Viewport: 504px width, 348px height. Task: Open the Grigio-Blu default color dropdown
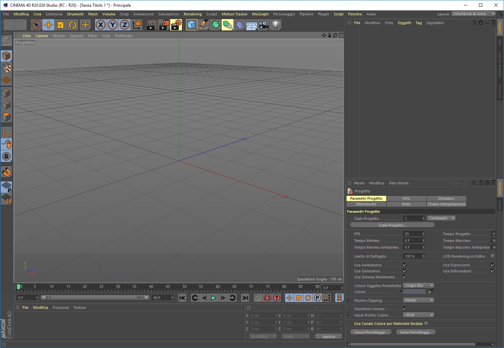click(x=419, y=285)
